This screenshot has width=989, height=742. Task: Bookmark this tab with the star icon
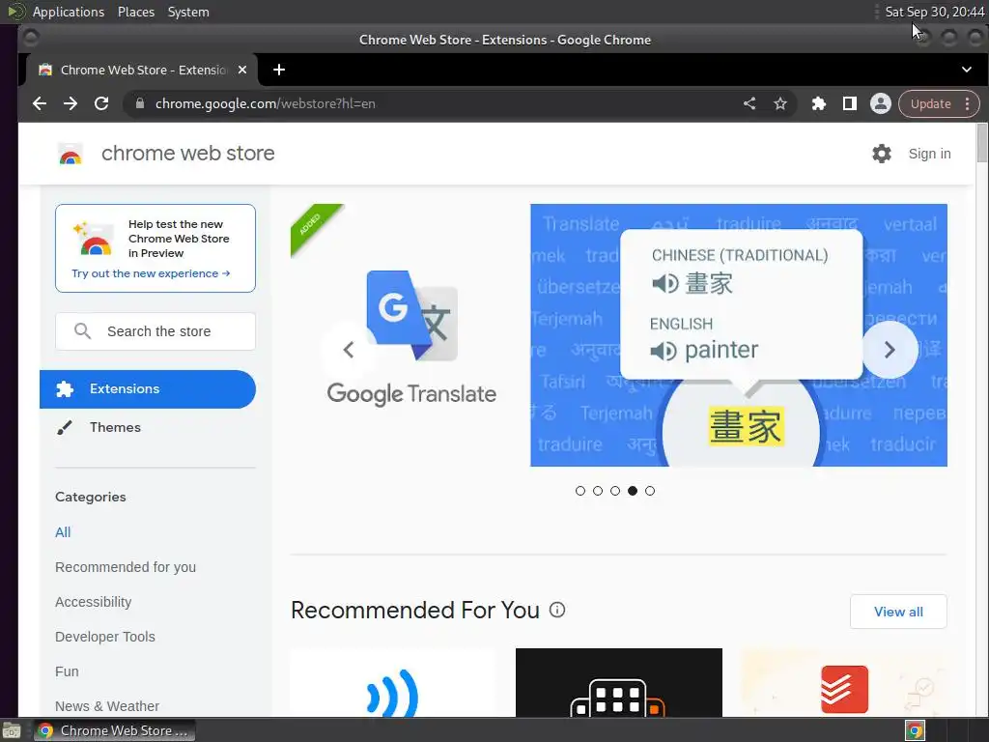(x=780, y=103)
